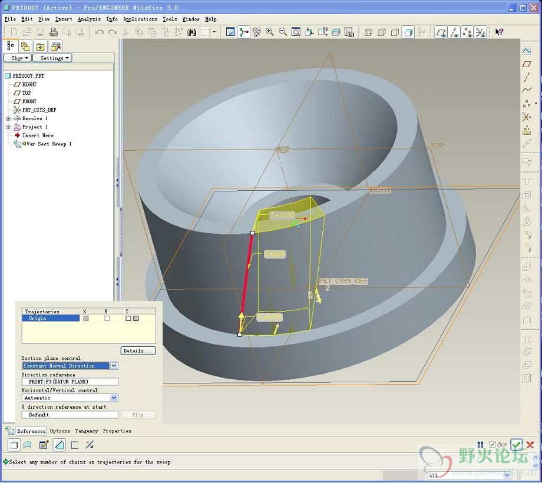Toggle the X checkbox for Origin trajectory
The height and width of the screenshot is (483, 542).
tap(86, 318)
